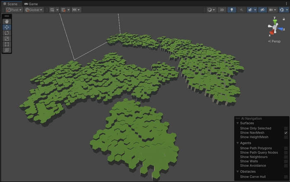Open the scene camera settings dropdown
The width and height of the screenshot is (290, 182).
(273, 10)
